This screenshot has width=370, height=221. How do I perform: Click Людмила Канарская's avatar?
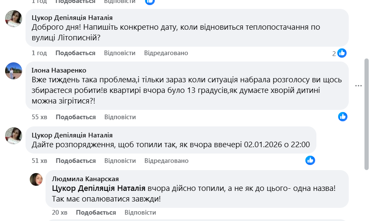[x=36, y=179]
